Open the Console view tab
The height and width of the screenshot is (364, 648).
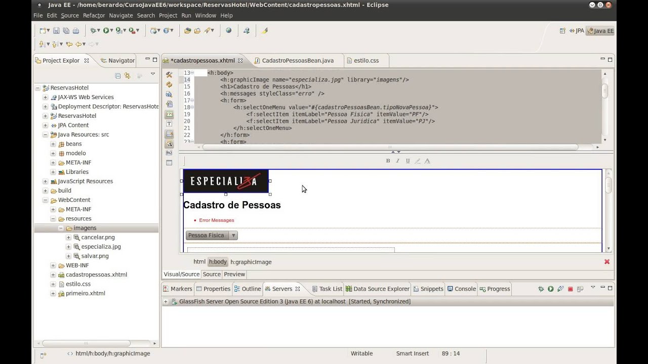(x=461, y=289)
